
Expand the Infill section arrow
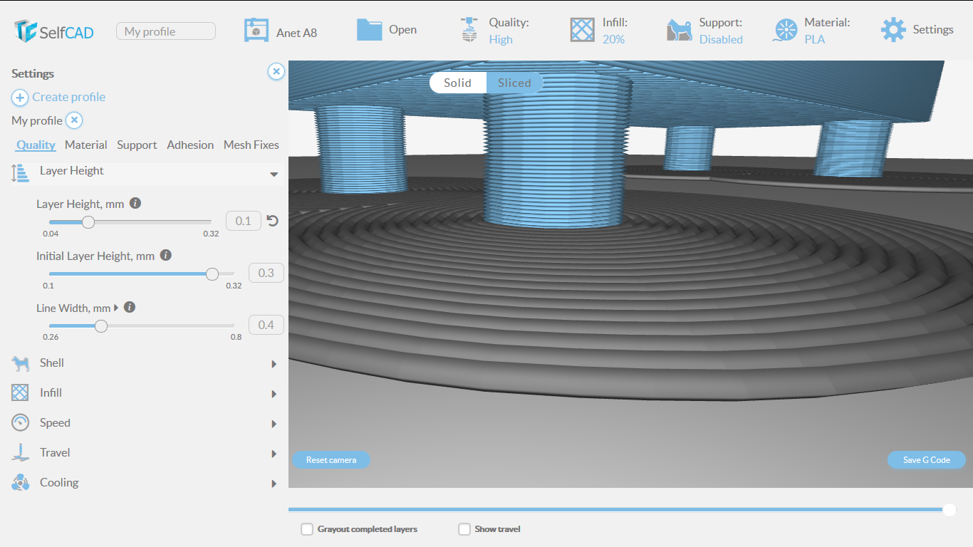[274, 394]
